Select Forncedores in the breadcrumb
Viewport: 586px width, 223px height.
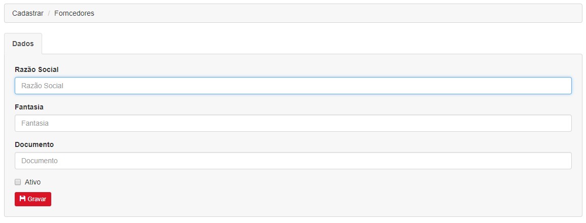coord(74,14)
